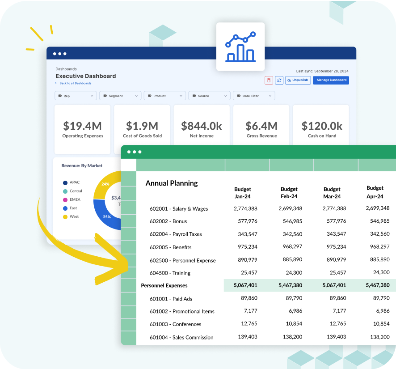Expand the Source filter dropdown
Screen dimensions: 396x369
coord(209,96)
